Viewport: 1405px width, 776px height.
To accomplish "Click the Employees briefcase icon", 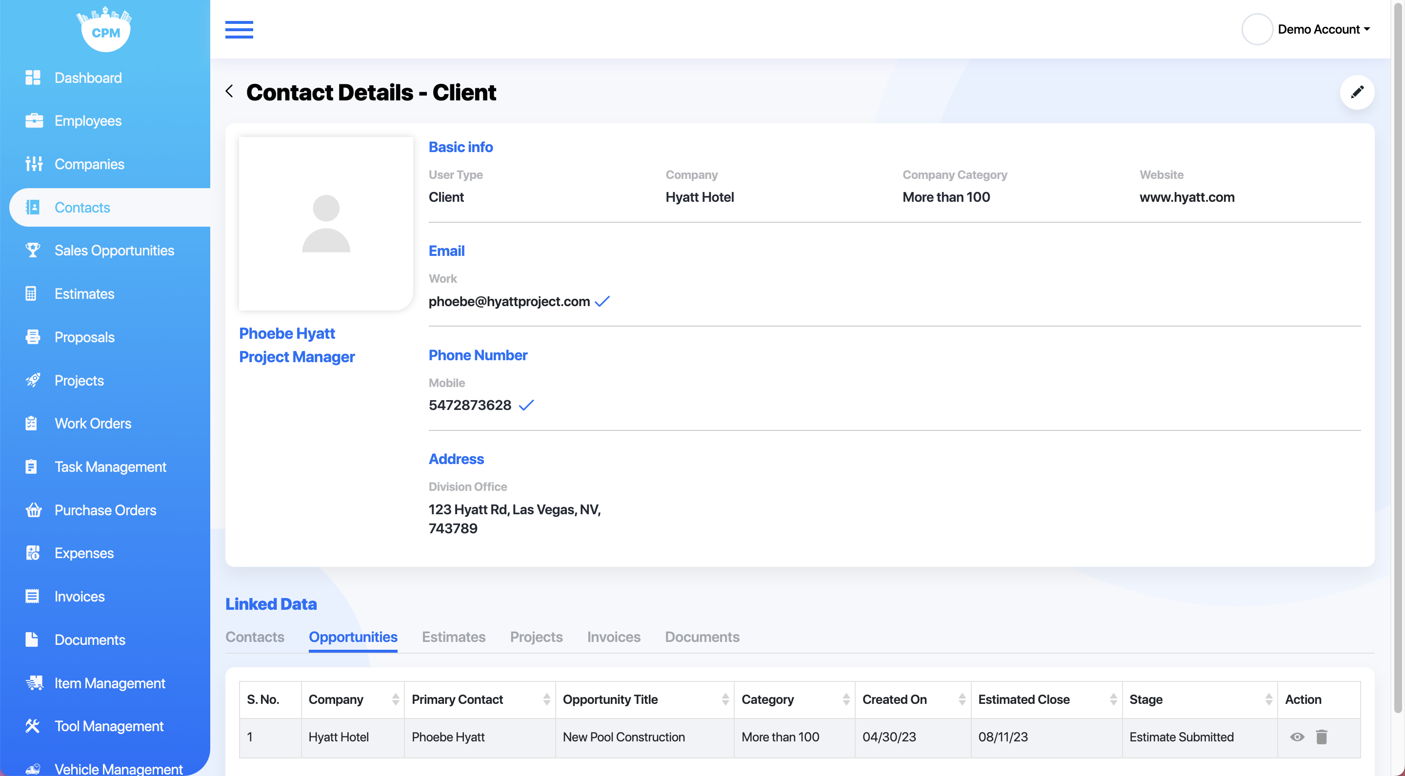I will (34, 121).
